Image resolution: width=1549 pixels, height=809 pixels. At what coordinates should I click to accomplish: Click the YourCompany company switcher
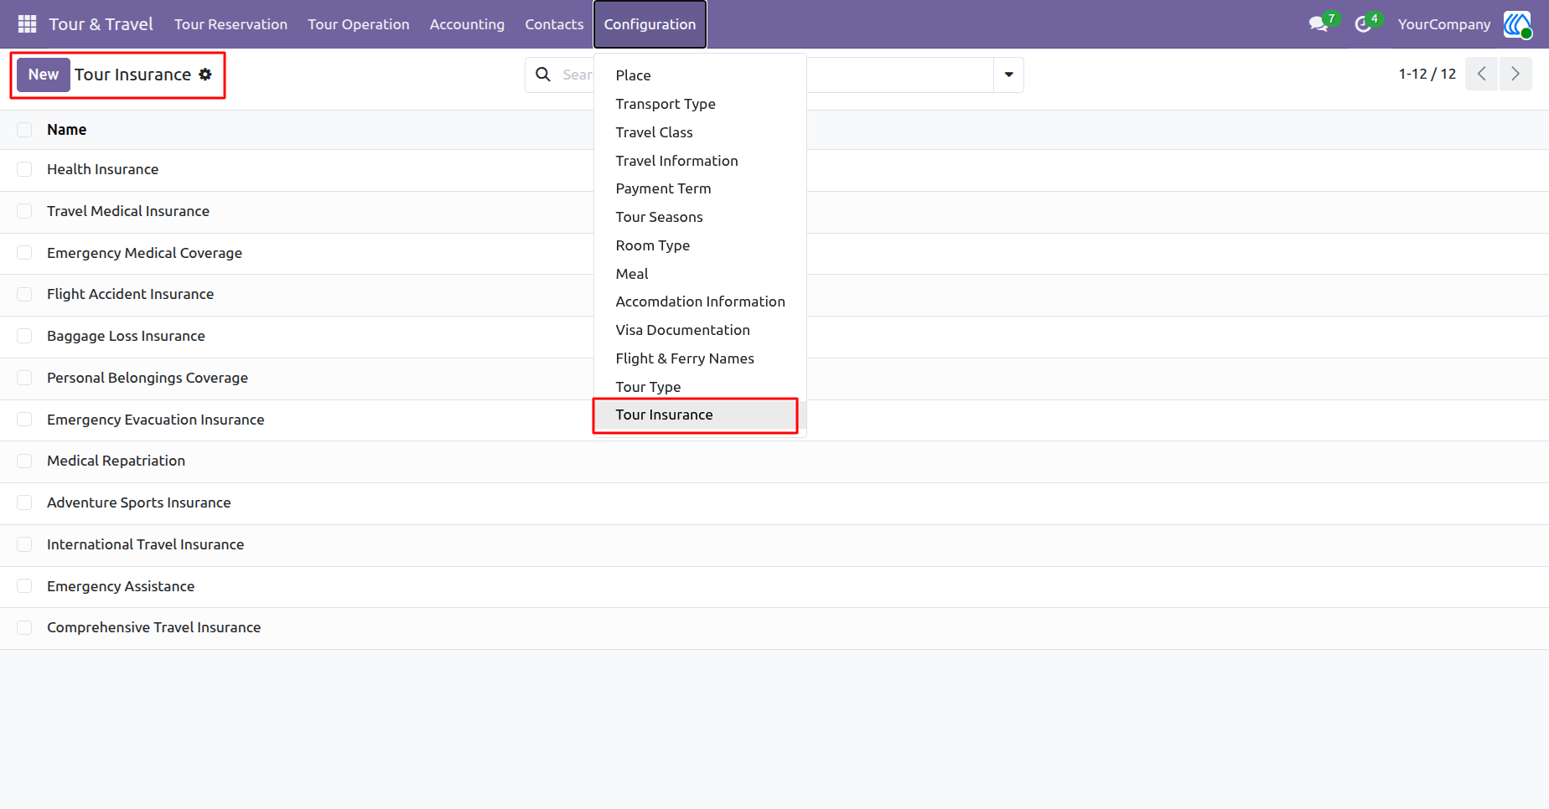(1444, 24)
